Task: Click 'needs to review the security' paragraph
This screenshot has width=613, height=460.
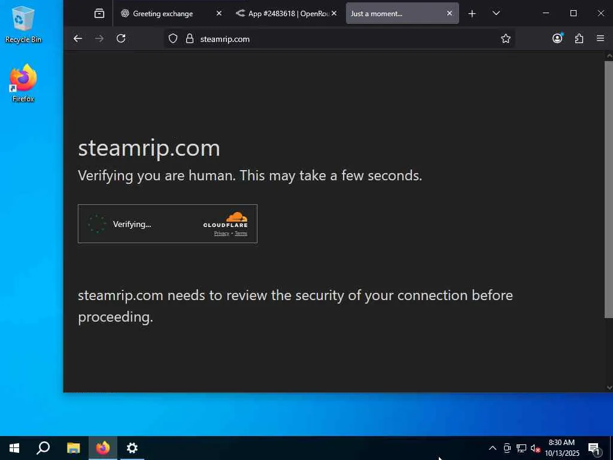Action: click(x=295, y=306)
